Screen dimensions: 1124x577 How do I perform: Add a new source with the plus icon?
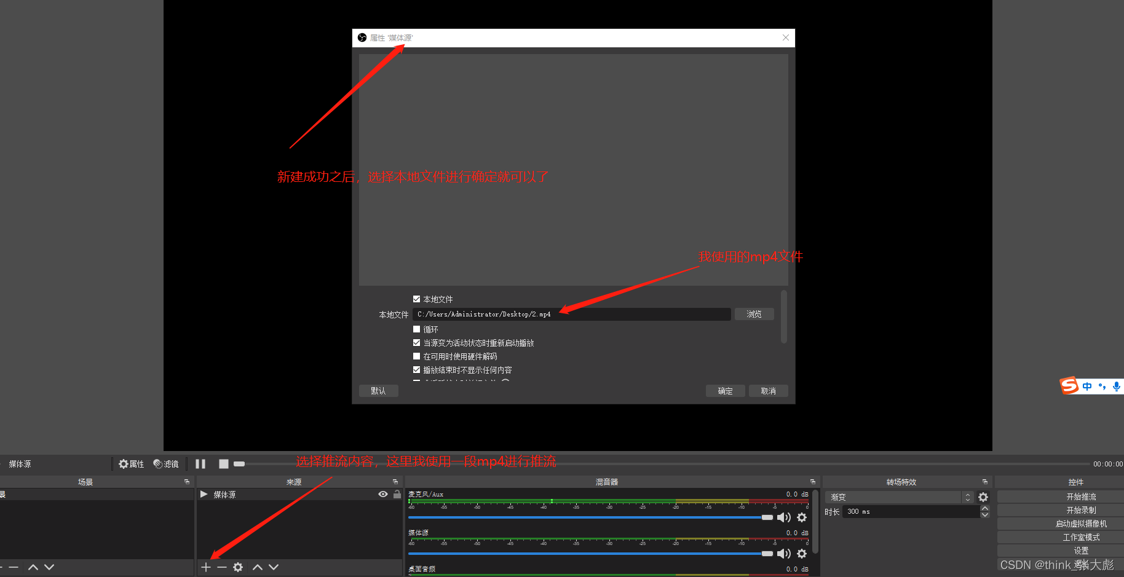pos(206,567)
